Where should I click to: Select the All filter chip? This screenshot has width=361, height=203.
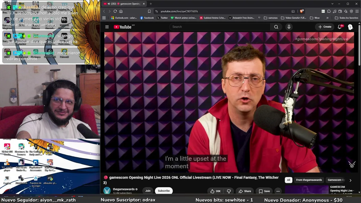(289, 180)
